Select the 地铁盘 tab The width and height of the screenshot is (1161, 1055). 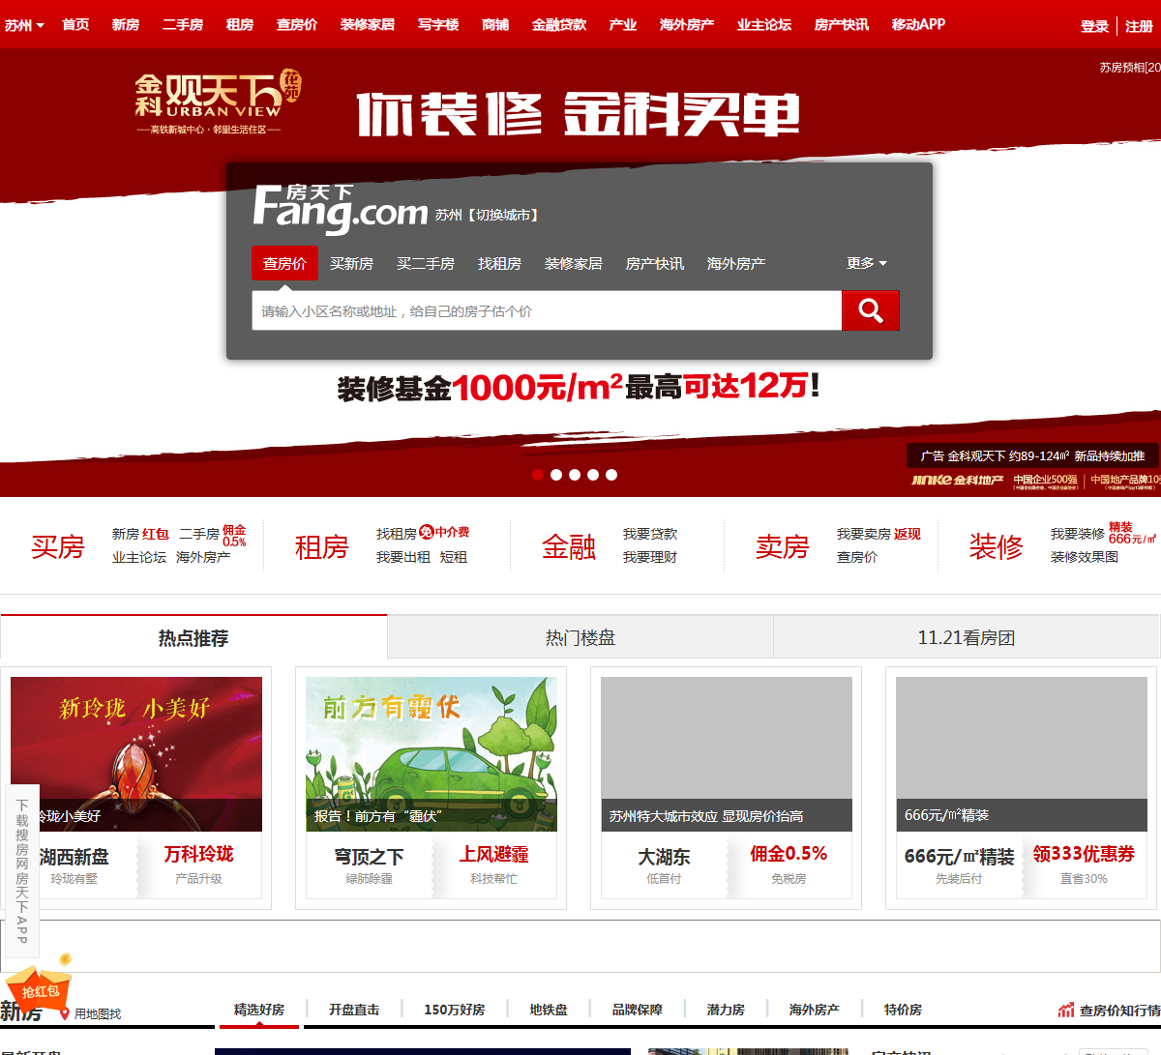[x=549, y=1010]
